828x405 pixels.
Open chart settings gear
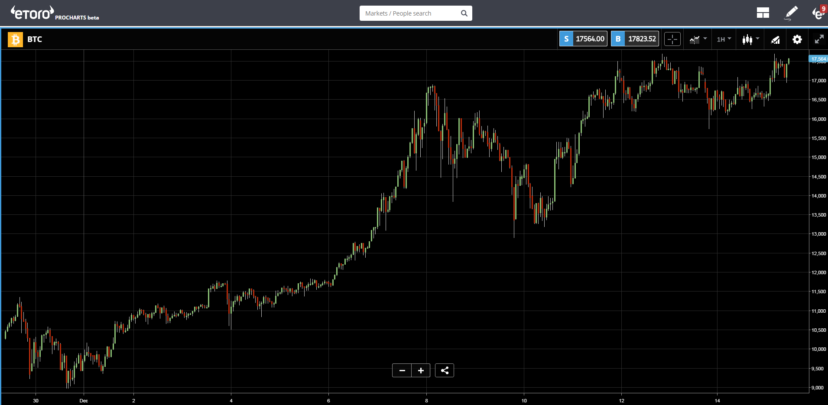797,39
